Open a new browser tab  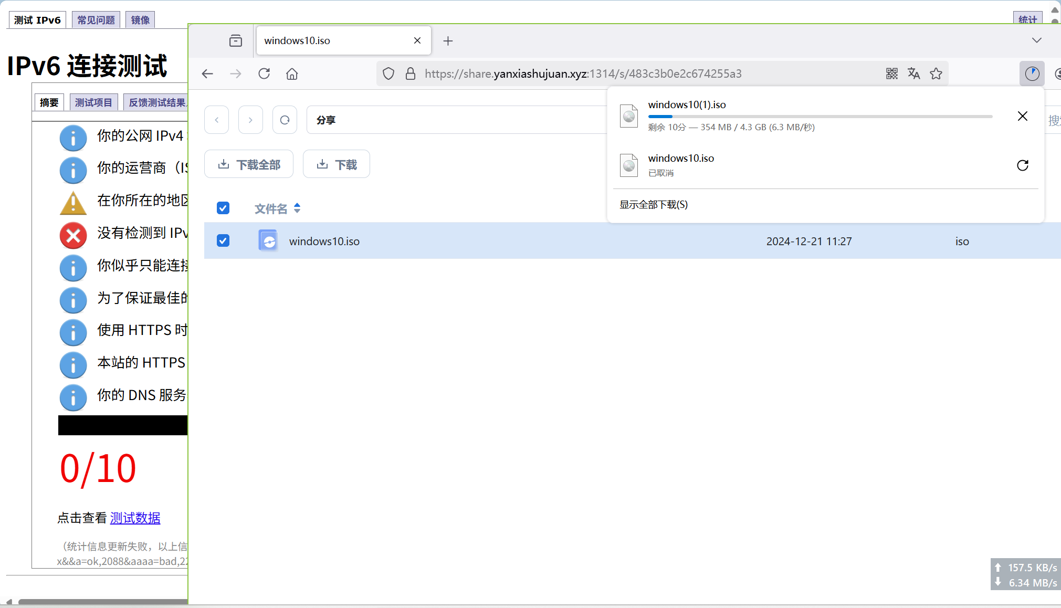point(448,41)
